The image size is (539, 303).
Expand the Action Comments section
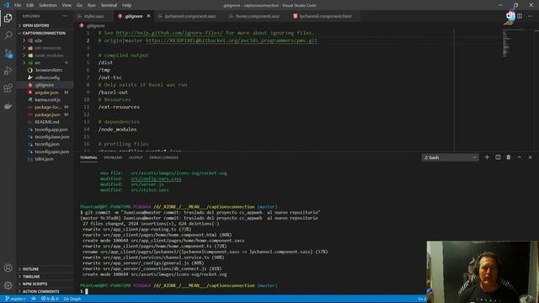pyautogui.click(x=40, y=291)
